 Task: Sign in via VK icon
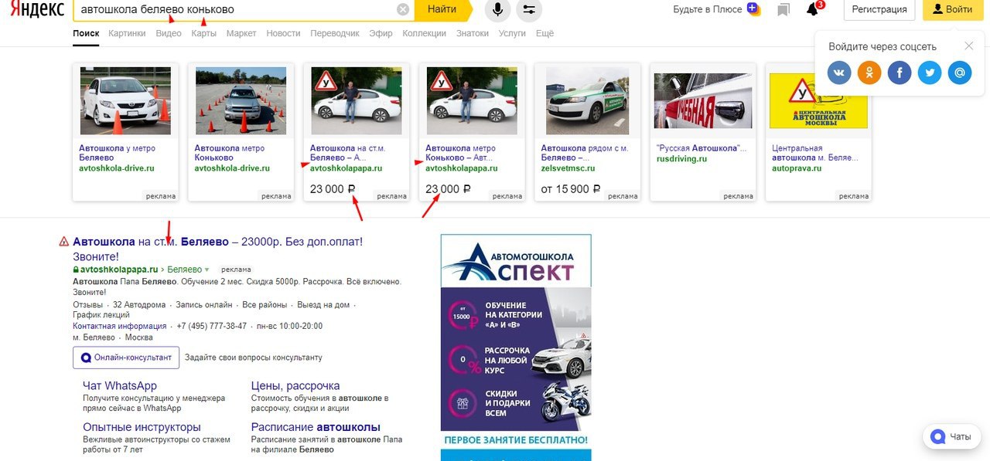839,73
